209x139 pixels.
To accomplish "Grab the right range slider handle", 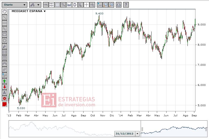I will [206, 129].
